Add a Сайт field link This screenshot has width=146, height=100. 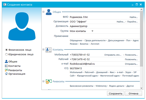72,76
